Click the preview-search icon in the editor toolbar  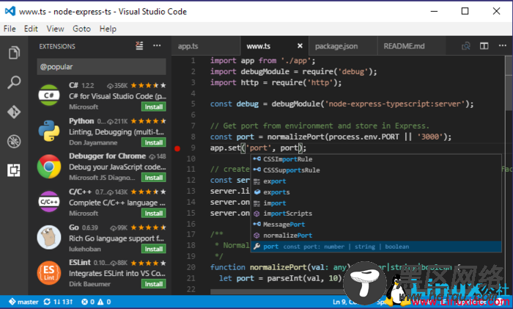466,46
